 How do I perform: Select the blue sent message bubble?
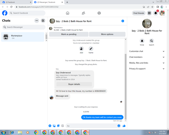(x=102, y=117)
